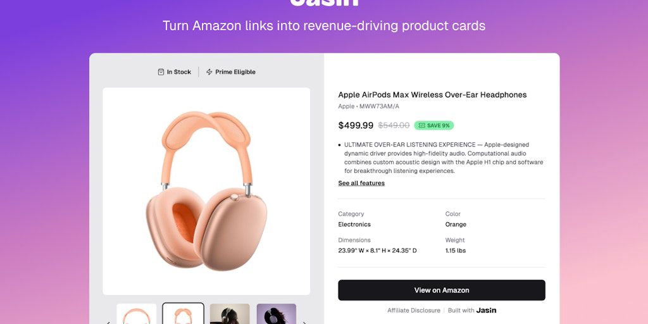Image resolution: width=648 pixels, height=324 pixels.
Task: Click the Orange color value
Action: tap(456, 225)
